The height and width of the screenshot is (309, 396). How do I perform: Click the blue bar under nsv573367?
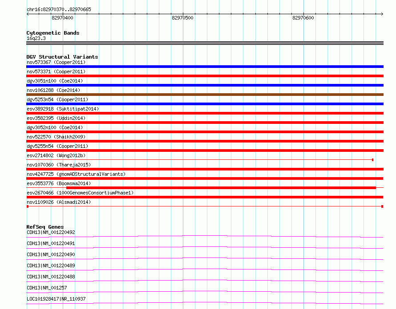pos(205,67)
